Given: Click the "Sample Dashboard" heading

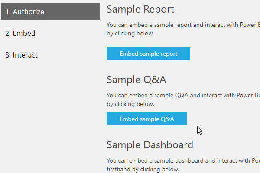Looking at the screenshot, I should (150, 144).
